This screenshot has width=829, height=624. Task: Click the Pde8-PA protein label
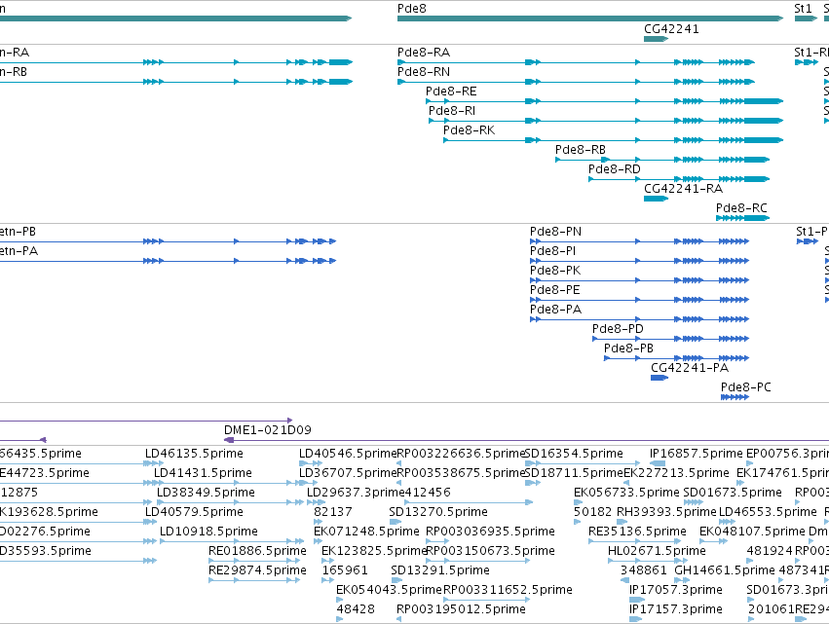pos(555,310)
